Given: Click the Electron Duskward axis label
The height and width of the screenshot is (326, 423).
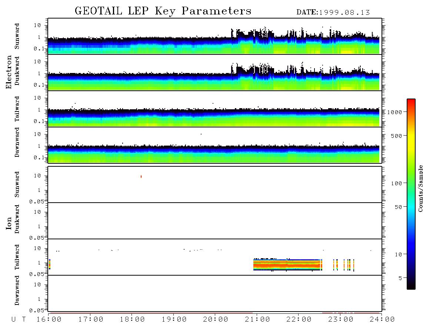Looking at the screenshot, I should 17,71.
